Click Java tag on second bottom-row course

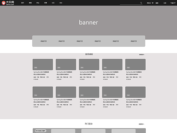59,95
